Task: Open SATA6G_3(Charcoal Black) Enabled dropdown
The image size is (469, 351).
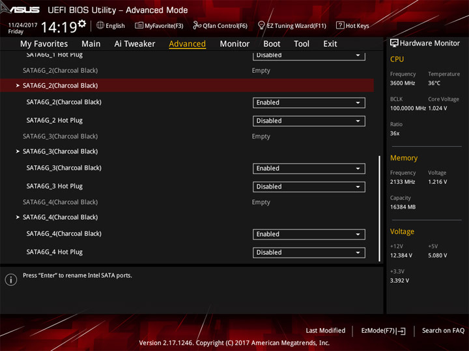Action: pos(309,168)
